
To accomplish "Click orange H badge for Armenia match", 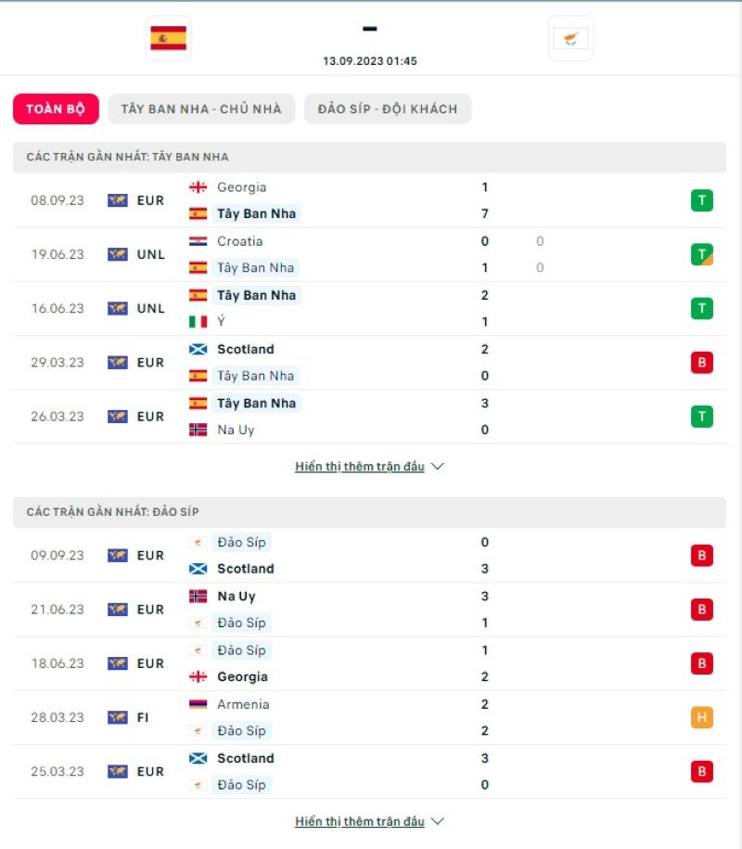I will tap(701, 717).
